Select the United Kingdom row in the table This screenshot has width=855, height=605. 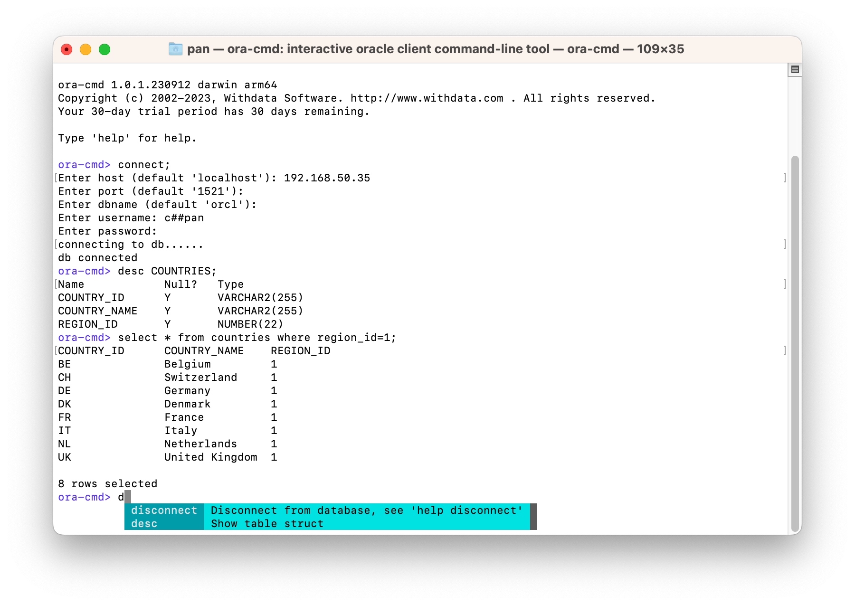[x=166, y=457]
